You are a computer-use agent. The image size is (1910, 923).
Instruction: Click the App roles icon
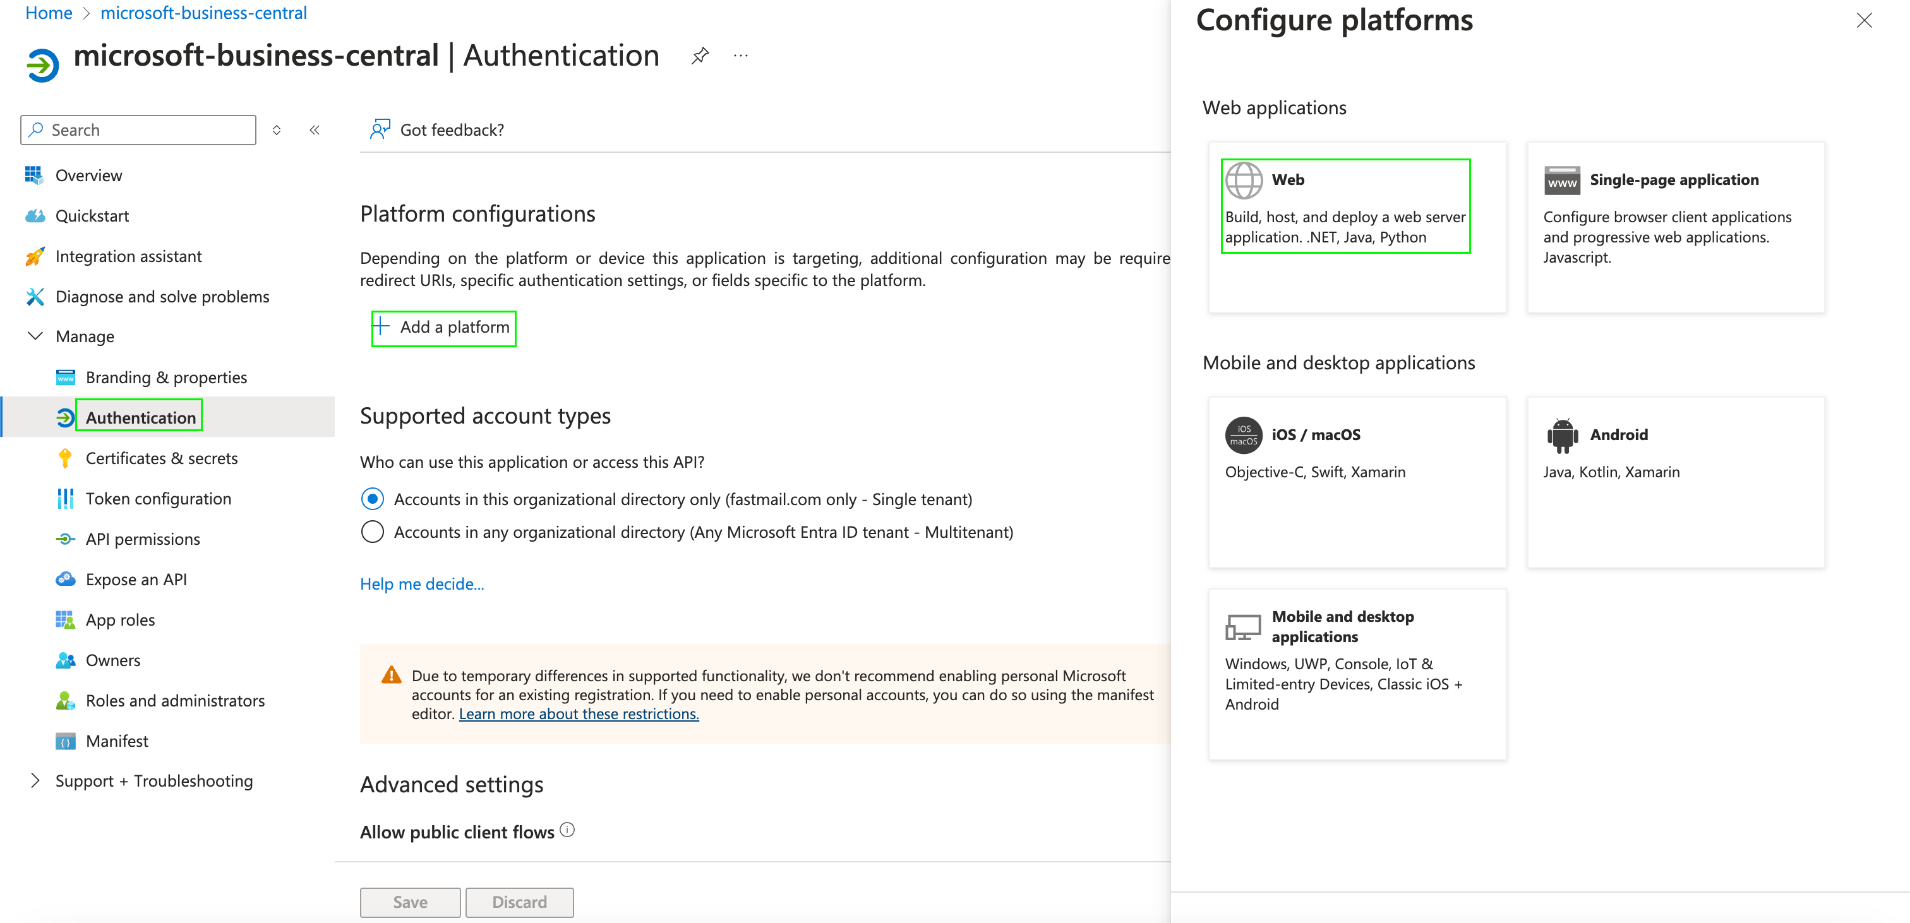(x=65, y=620)
